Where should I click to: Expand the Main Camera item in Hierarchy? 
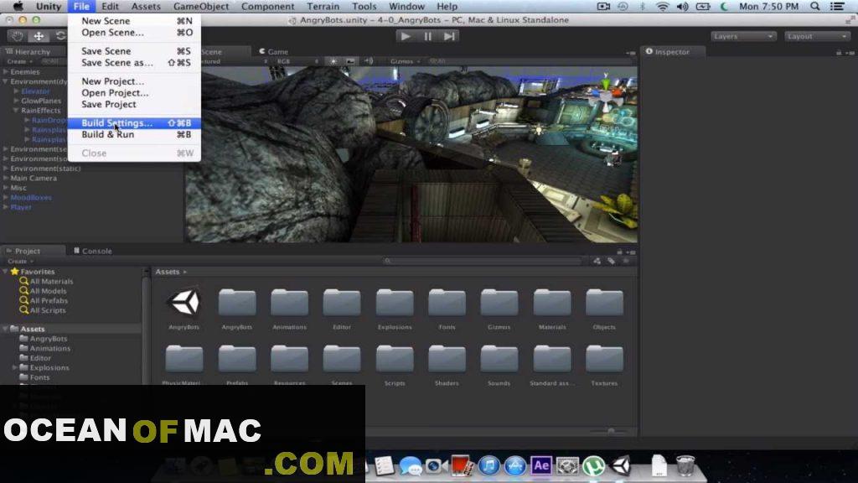(6, 178)
